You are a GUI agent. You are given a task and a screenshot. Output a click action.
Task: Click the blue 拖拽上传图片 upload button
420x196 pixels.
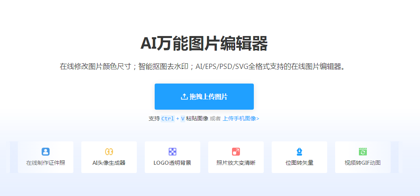click(204, 97)
